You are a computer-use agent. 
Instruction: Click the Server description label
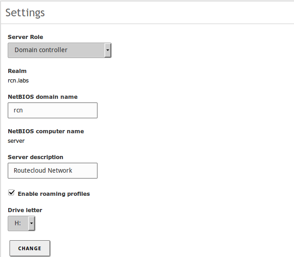pyautogui.click(x=35, y=157)
